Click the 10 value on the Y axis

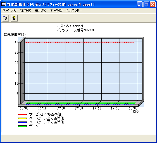pos(16,84)
